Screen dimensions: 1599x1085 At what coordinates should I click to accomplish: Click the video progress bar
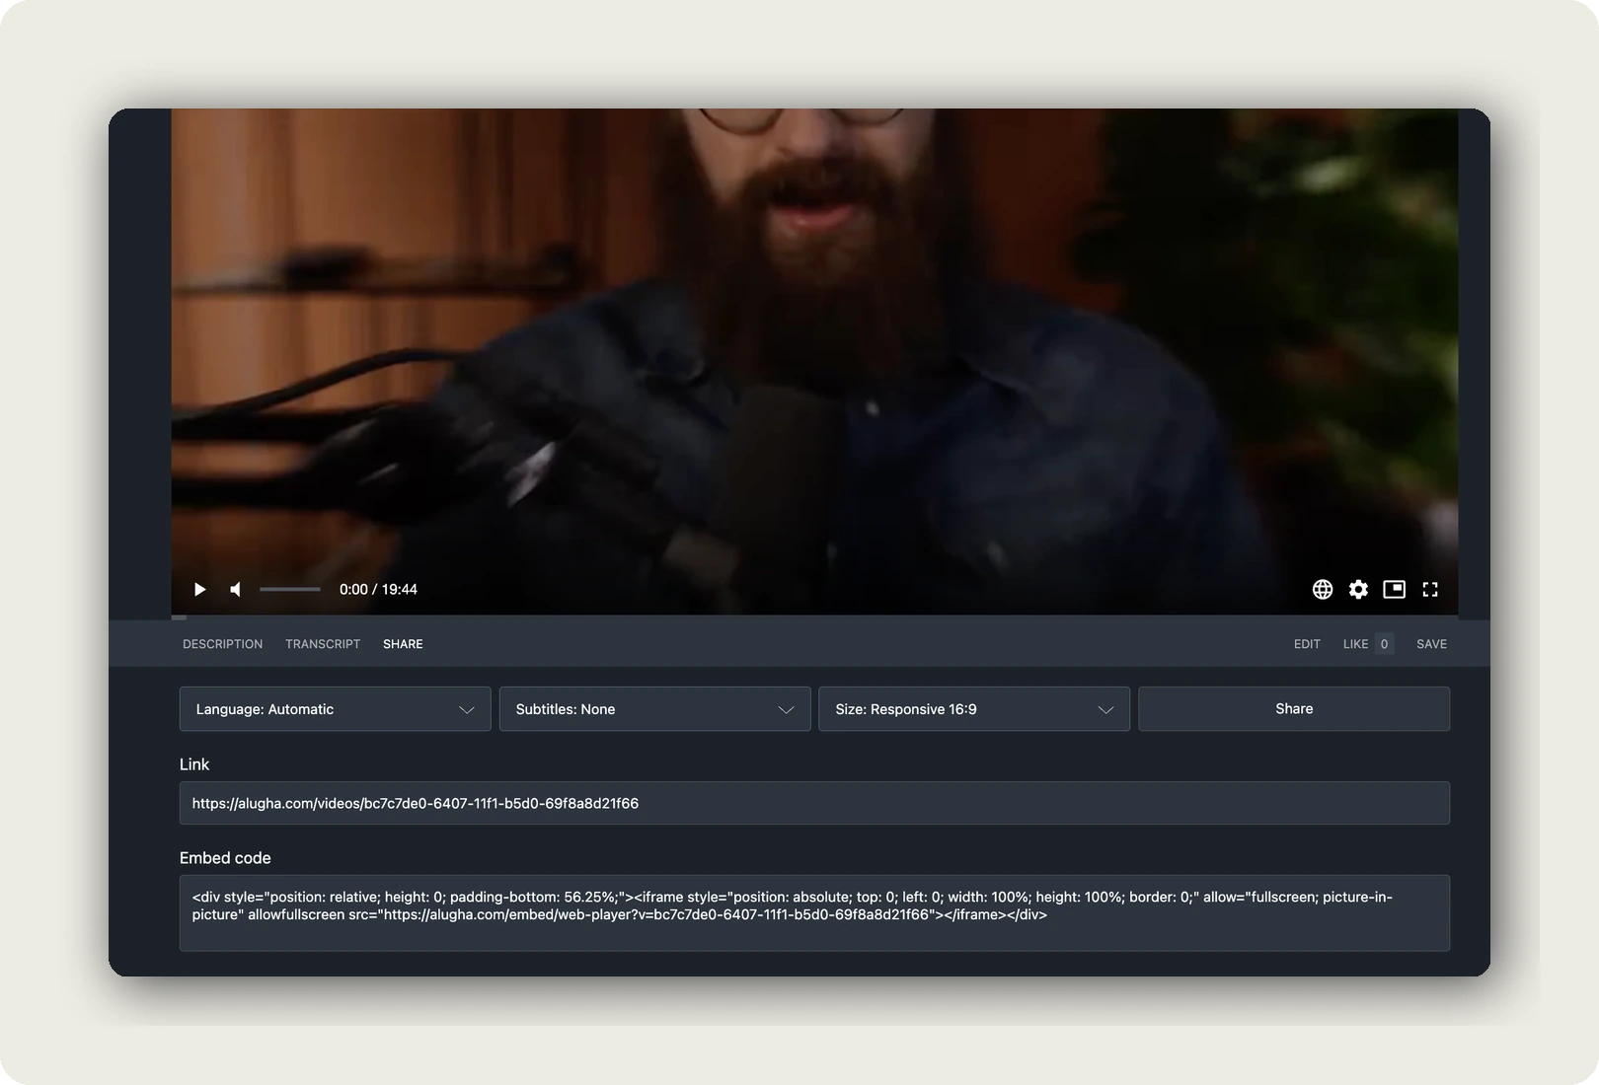(814, 617)
